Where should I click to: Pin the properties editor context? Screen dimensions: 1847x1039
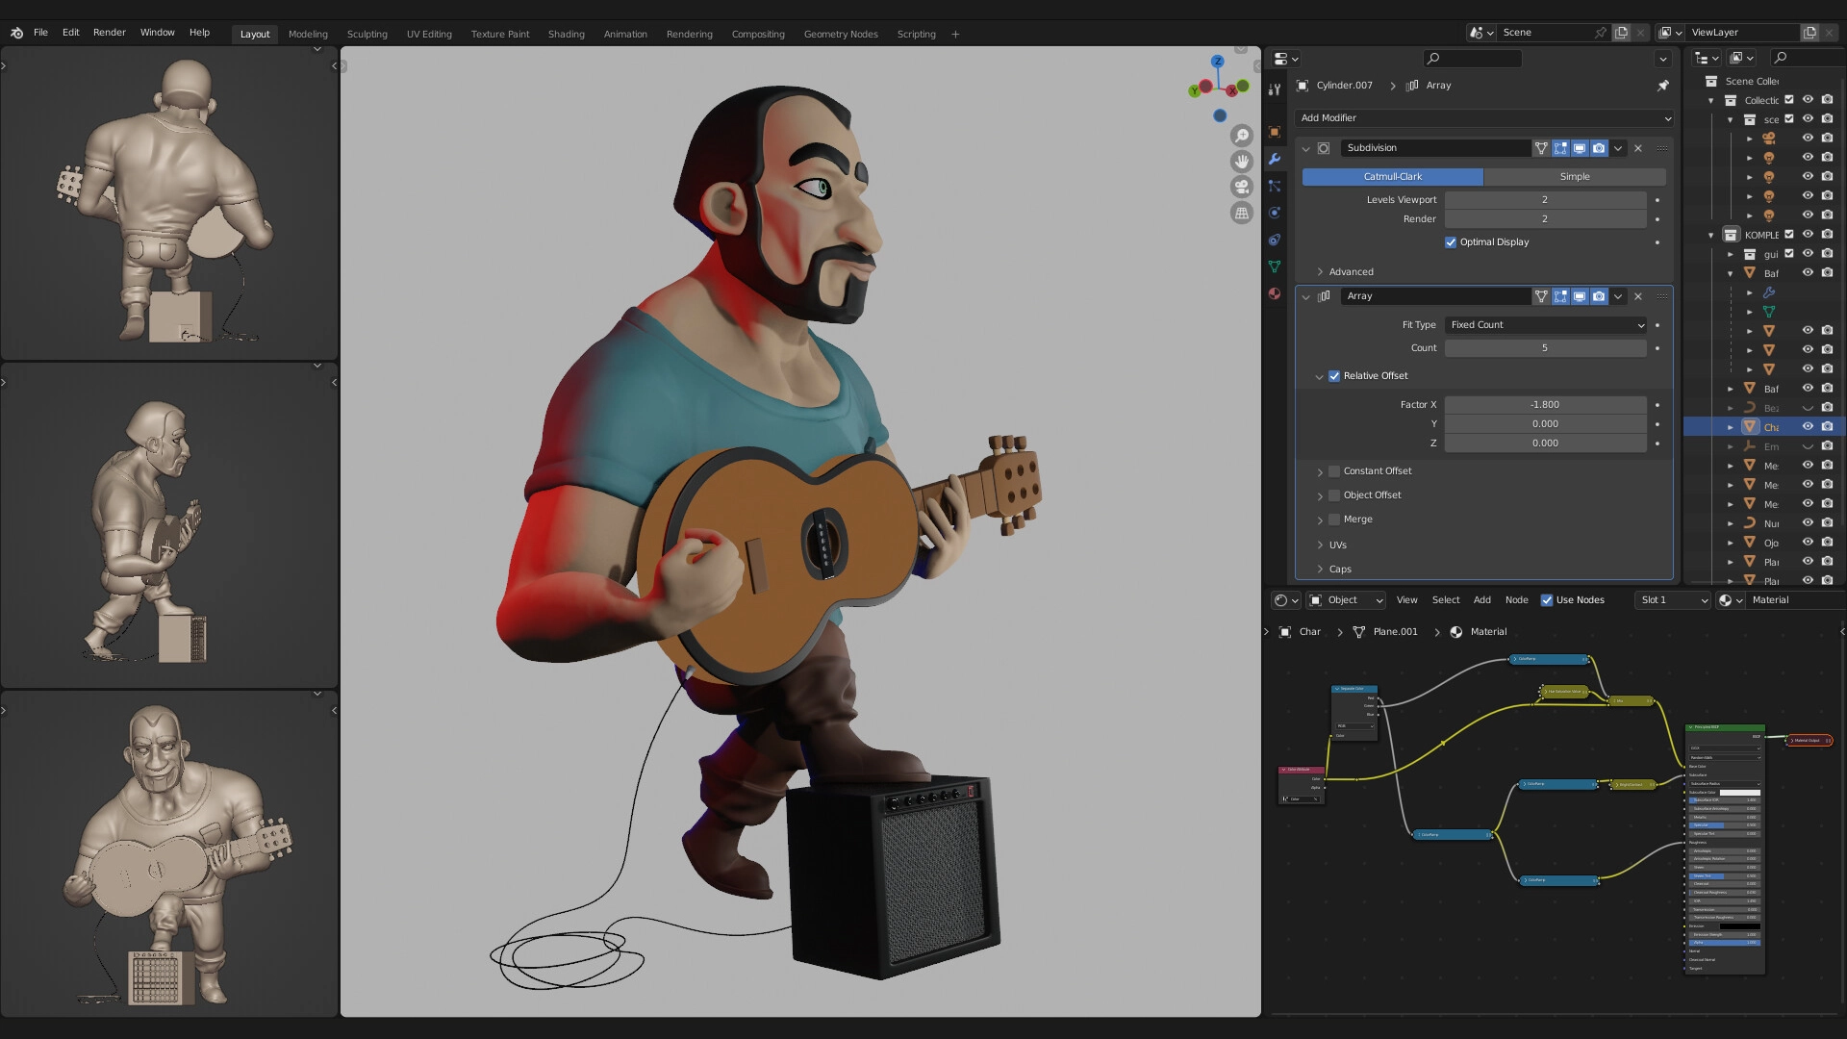coord(1663,86)
